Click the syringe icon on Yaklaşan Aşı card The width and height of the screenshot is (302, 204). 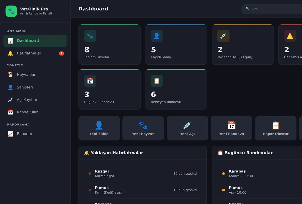point(223,36)
